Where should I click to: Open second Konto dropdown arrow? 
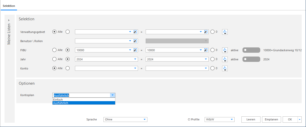click(x=206, y=68)
